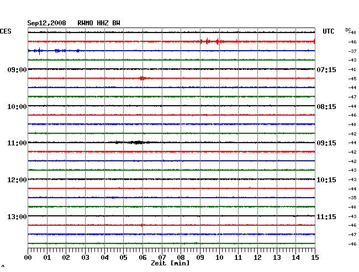
Task: Click the UTC column header
Action: click(328, 31)
